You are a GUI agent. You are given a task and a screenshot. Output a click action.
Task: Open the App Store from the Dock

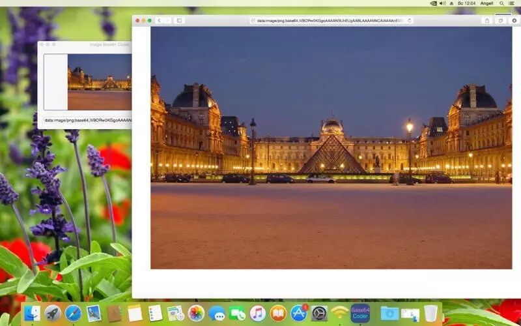tap(299, 314)
